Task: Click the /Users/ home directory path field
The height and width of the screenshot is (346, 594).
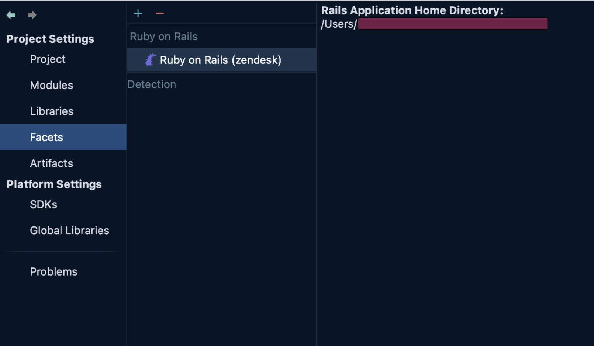Action: pos(434,24)
